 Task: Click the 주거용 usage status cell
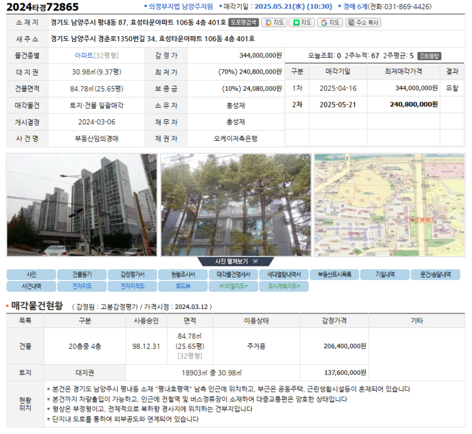(256, 346)
